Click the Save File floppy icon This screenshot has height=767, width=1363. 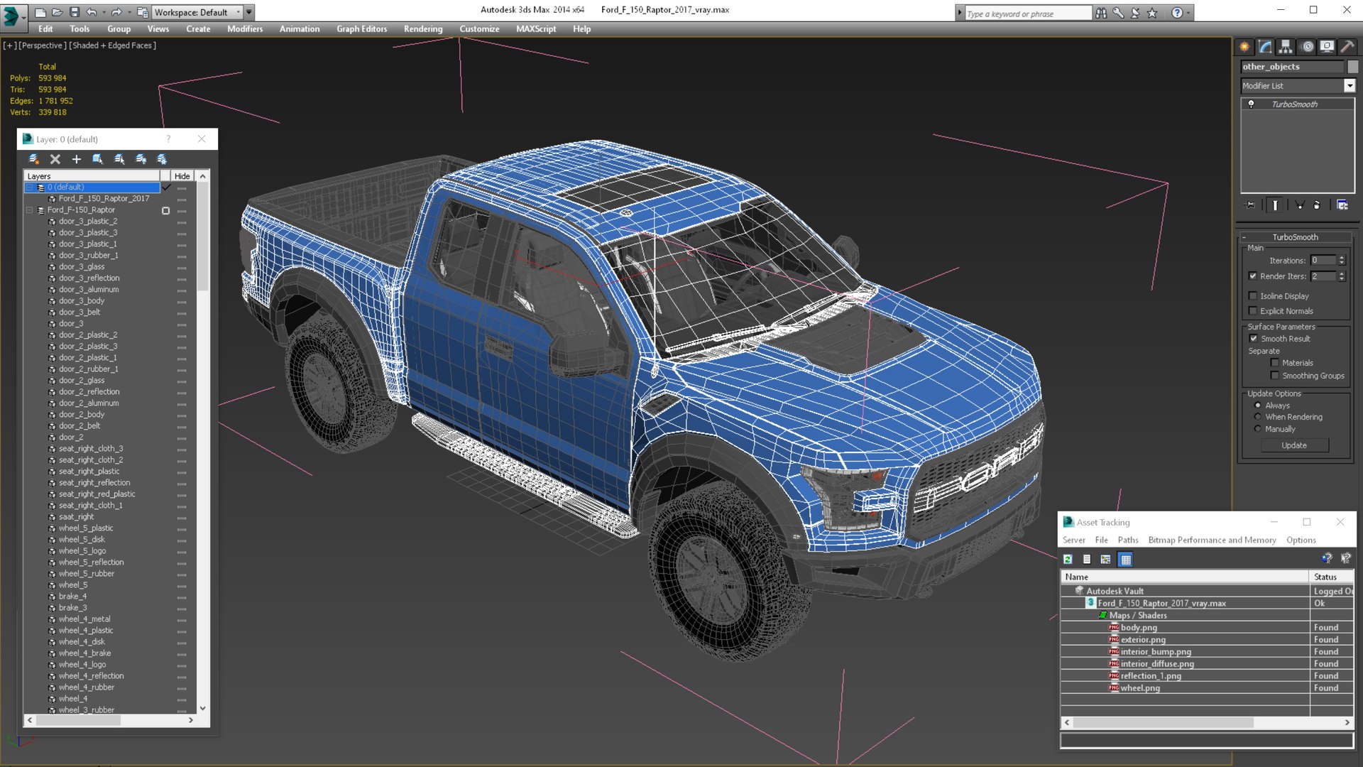[74, 12]
